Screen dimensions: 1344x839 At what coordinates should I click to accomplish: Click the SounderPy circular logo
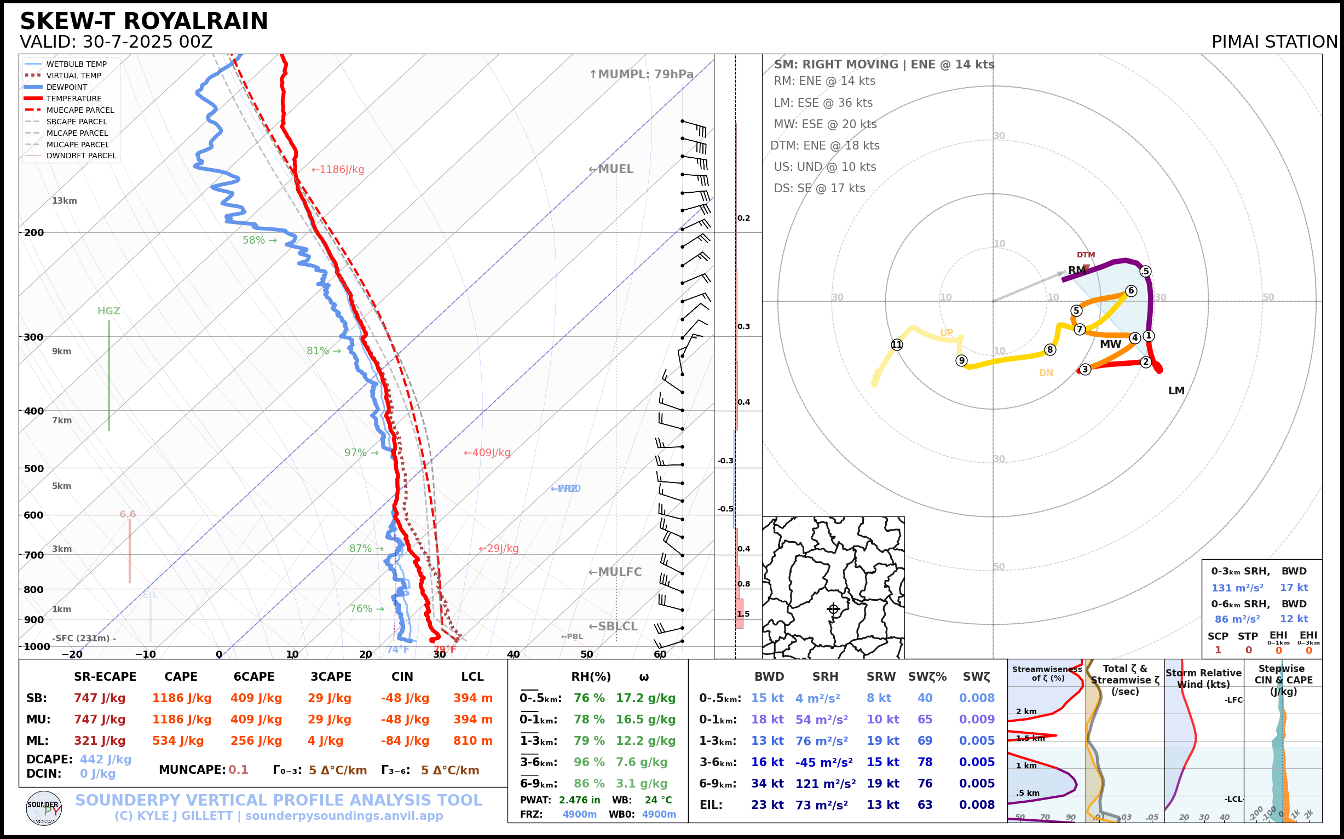(x=44, y=808)
